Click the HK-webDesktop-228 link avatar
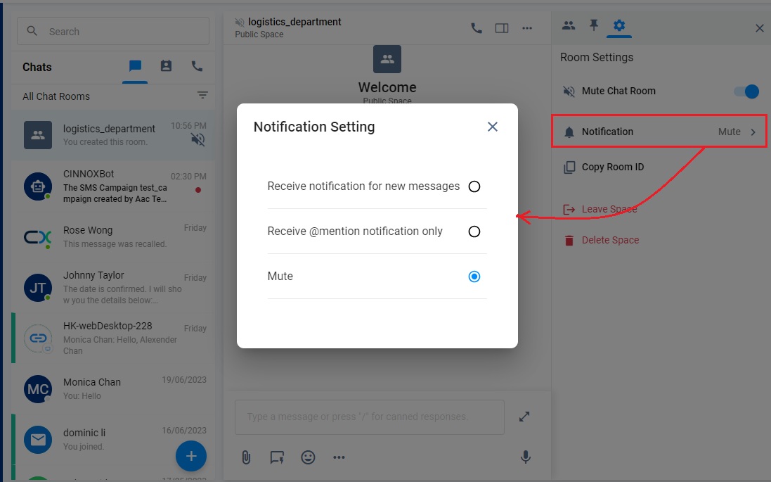 pos(38,338)
